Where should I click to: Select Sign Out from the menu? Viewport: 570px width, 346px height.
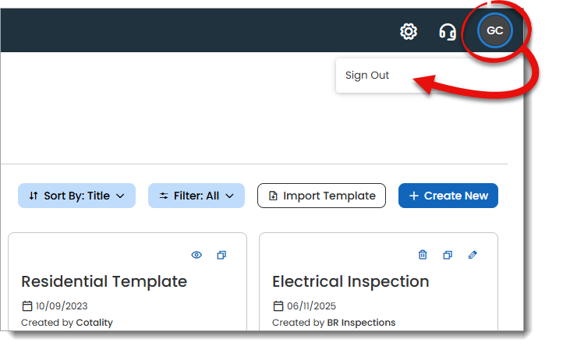pos(367,76)
